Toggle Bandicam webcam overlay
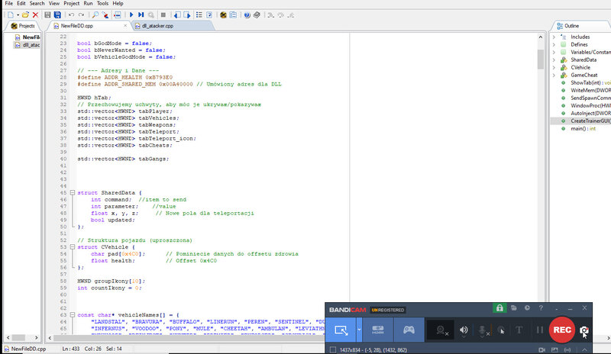 [x=441, y=330]
